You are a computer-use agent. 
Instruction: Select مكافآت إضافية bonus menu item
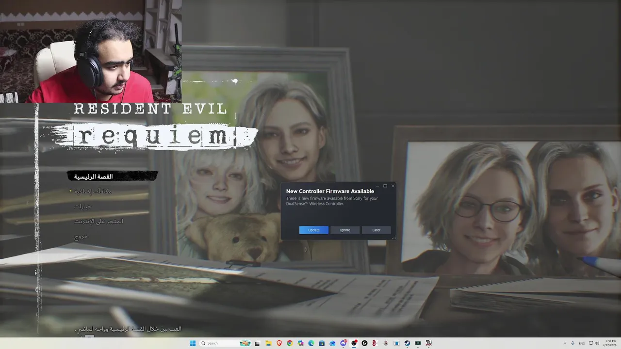click(93, 191)
